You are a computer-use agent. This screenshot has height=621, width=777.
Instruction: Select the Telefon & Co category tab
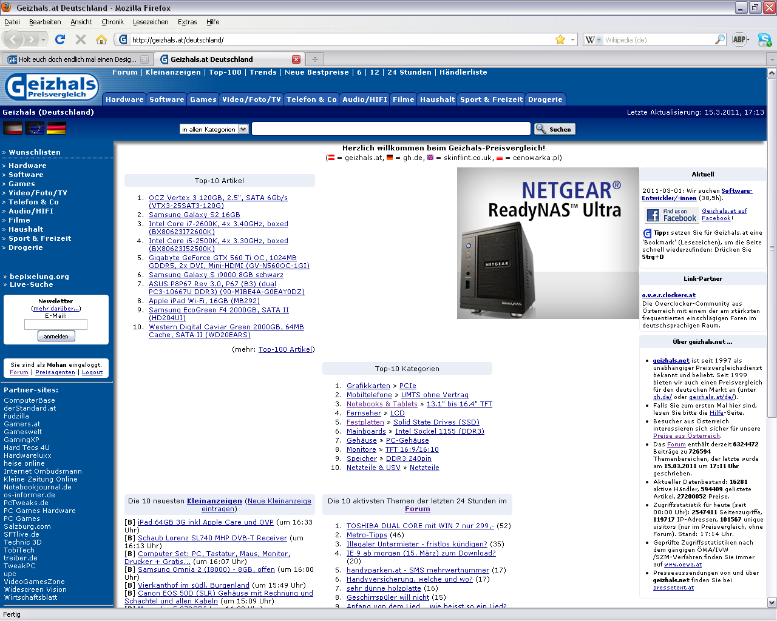click(311, 99)
